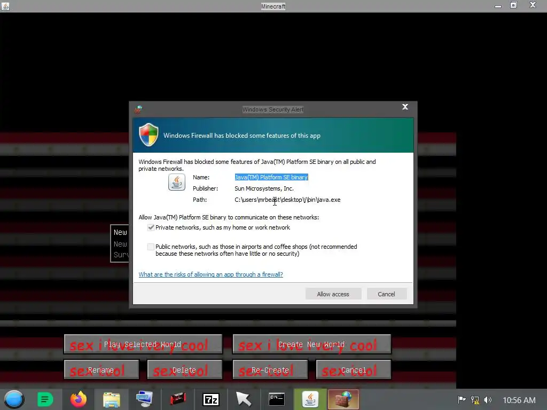This screenshot has height=410, width=547.
Task: Click the highlighted Java(TM) Platform SE binary name
Action: (271, 177)
